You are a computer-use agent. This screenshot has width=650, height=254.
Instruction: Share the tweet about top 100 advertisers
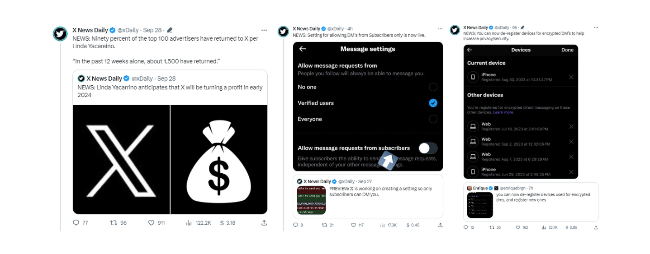click(x=264, y=223)
